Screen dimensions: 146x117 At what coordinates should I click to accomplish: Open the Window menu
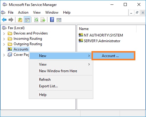click(x=52, y=12)
